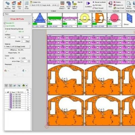Increase Arrow Step with spinner up arrow
This screenshot has height=135, width=135.
click(x=29, y=61)
